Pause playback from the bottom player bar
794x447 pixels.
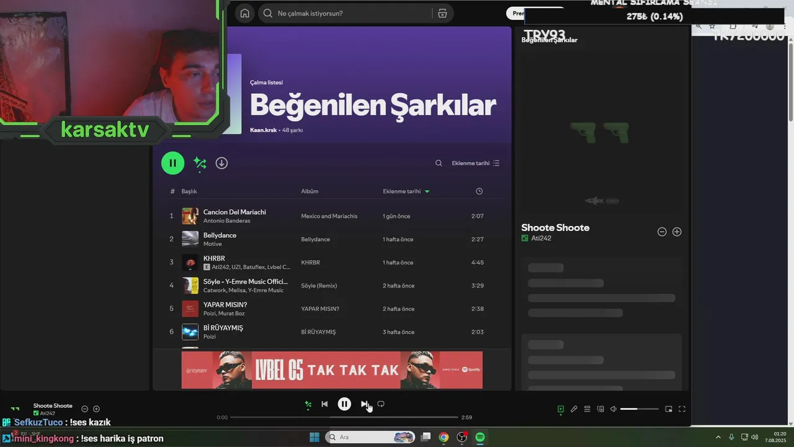click(x=344, y=404)
